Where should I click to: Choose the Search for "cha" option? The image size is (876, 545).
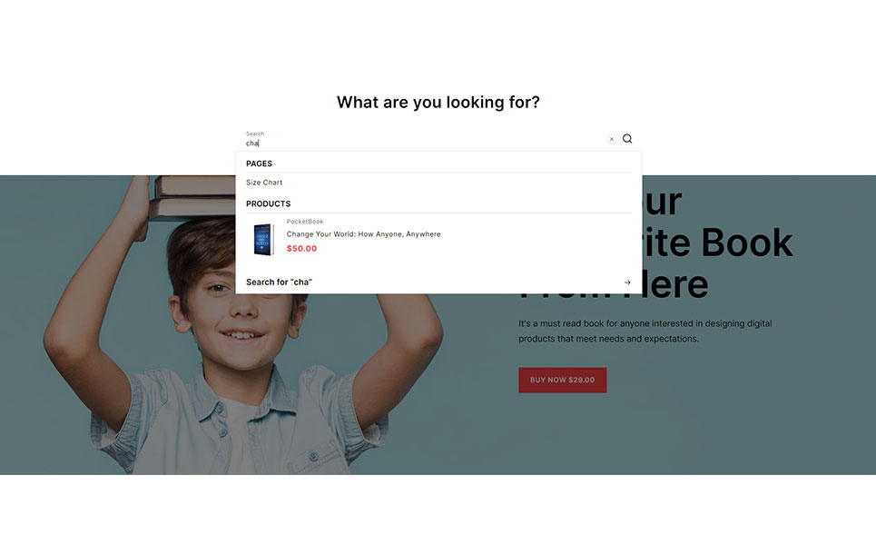pyautogui.click(x=438, y=282)
